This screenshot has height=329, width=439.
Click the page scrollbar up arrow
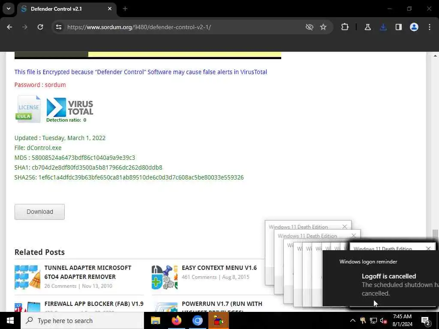pos(435,56)
